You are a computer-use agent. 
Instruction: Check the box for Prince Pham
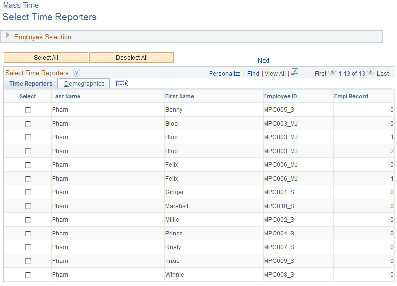[x=28, y=234]
